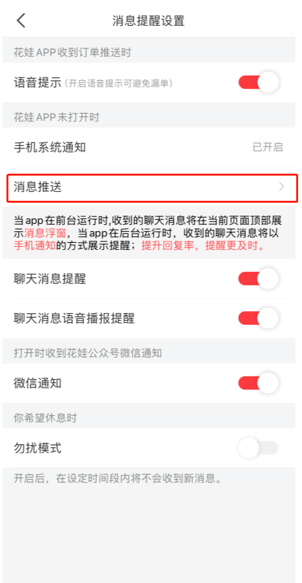302x583 pixels.
Task: Tap the red 消息浮窗 text
Action: pyautogui.click(x=45, y=233)
